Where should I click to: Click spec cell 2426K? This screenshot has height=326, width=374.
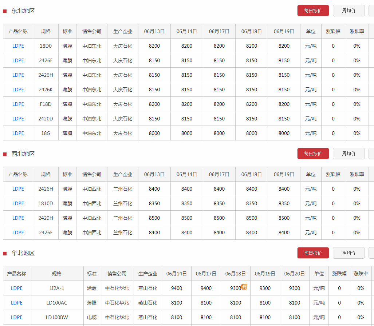click(x=46, y=90)
